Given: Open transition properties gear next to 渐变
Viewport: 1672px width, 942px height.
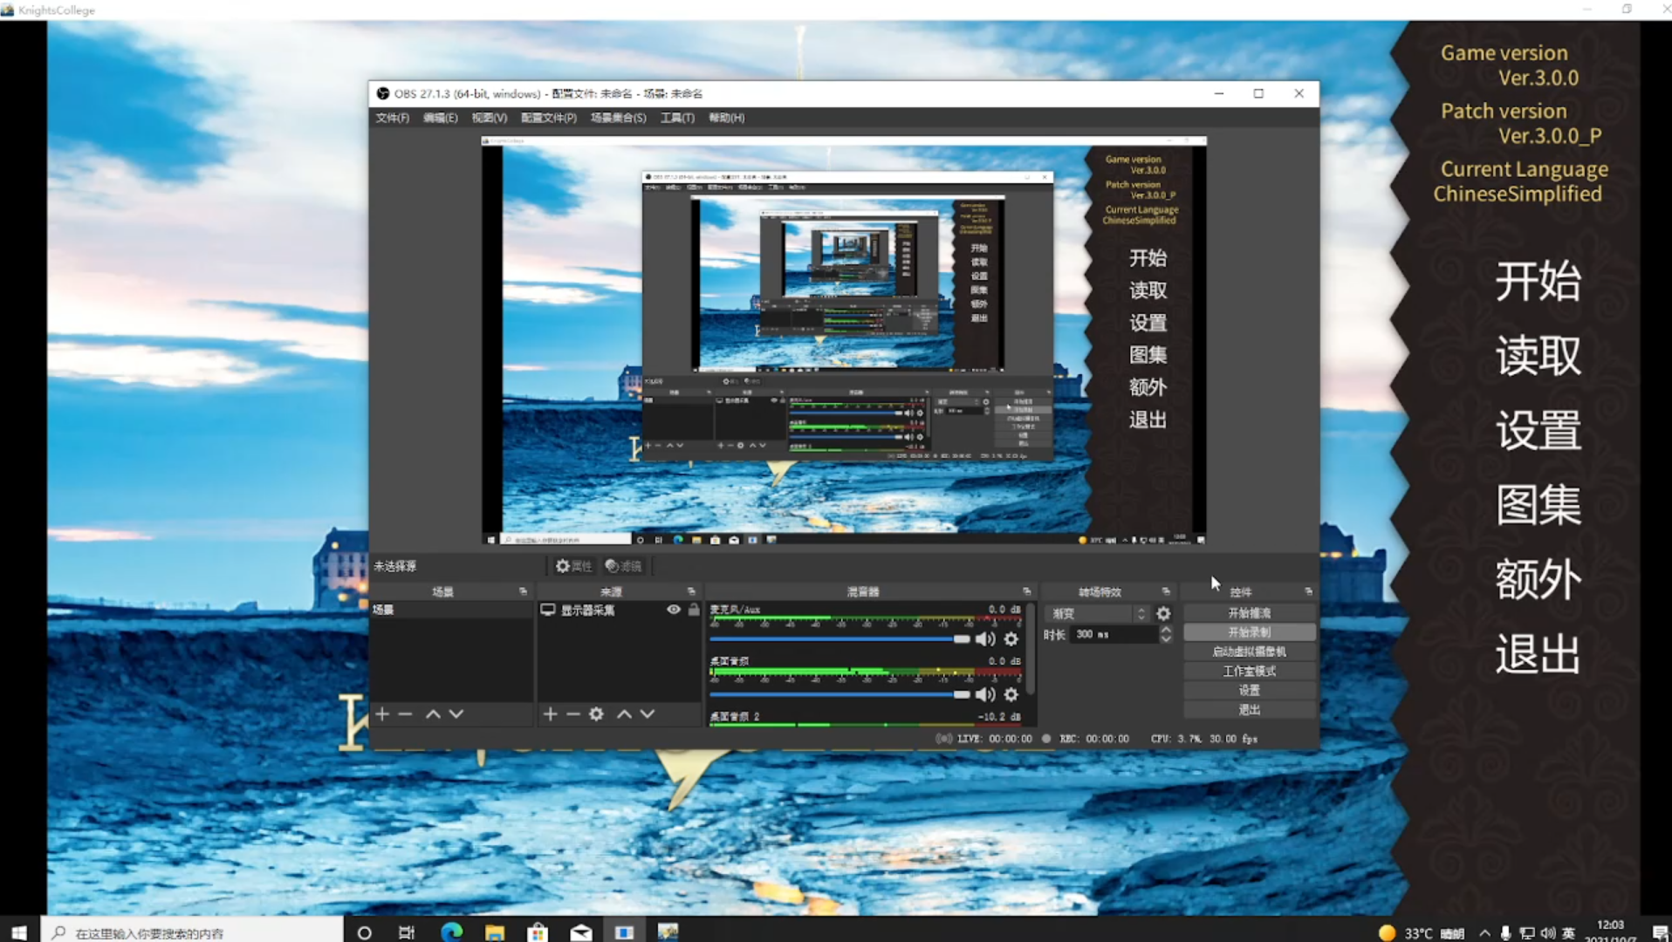Looking at the screenshot, I should (x=1163, y=613).
